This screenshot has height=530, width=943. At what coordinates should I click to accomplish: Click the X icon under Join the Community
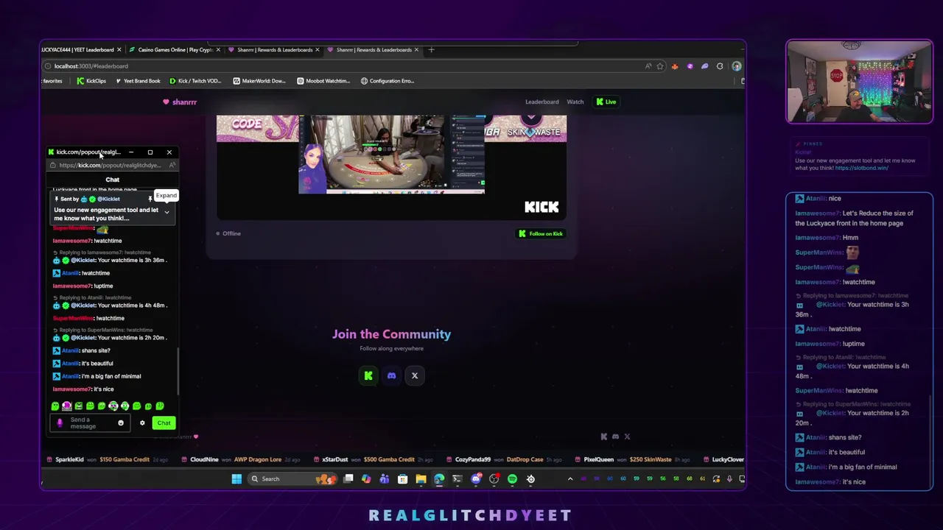(415, 375)
